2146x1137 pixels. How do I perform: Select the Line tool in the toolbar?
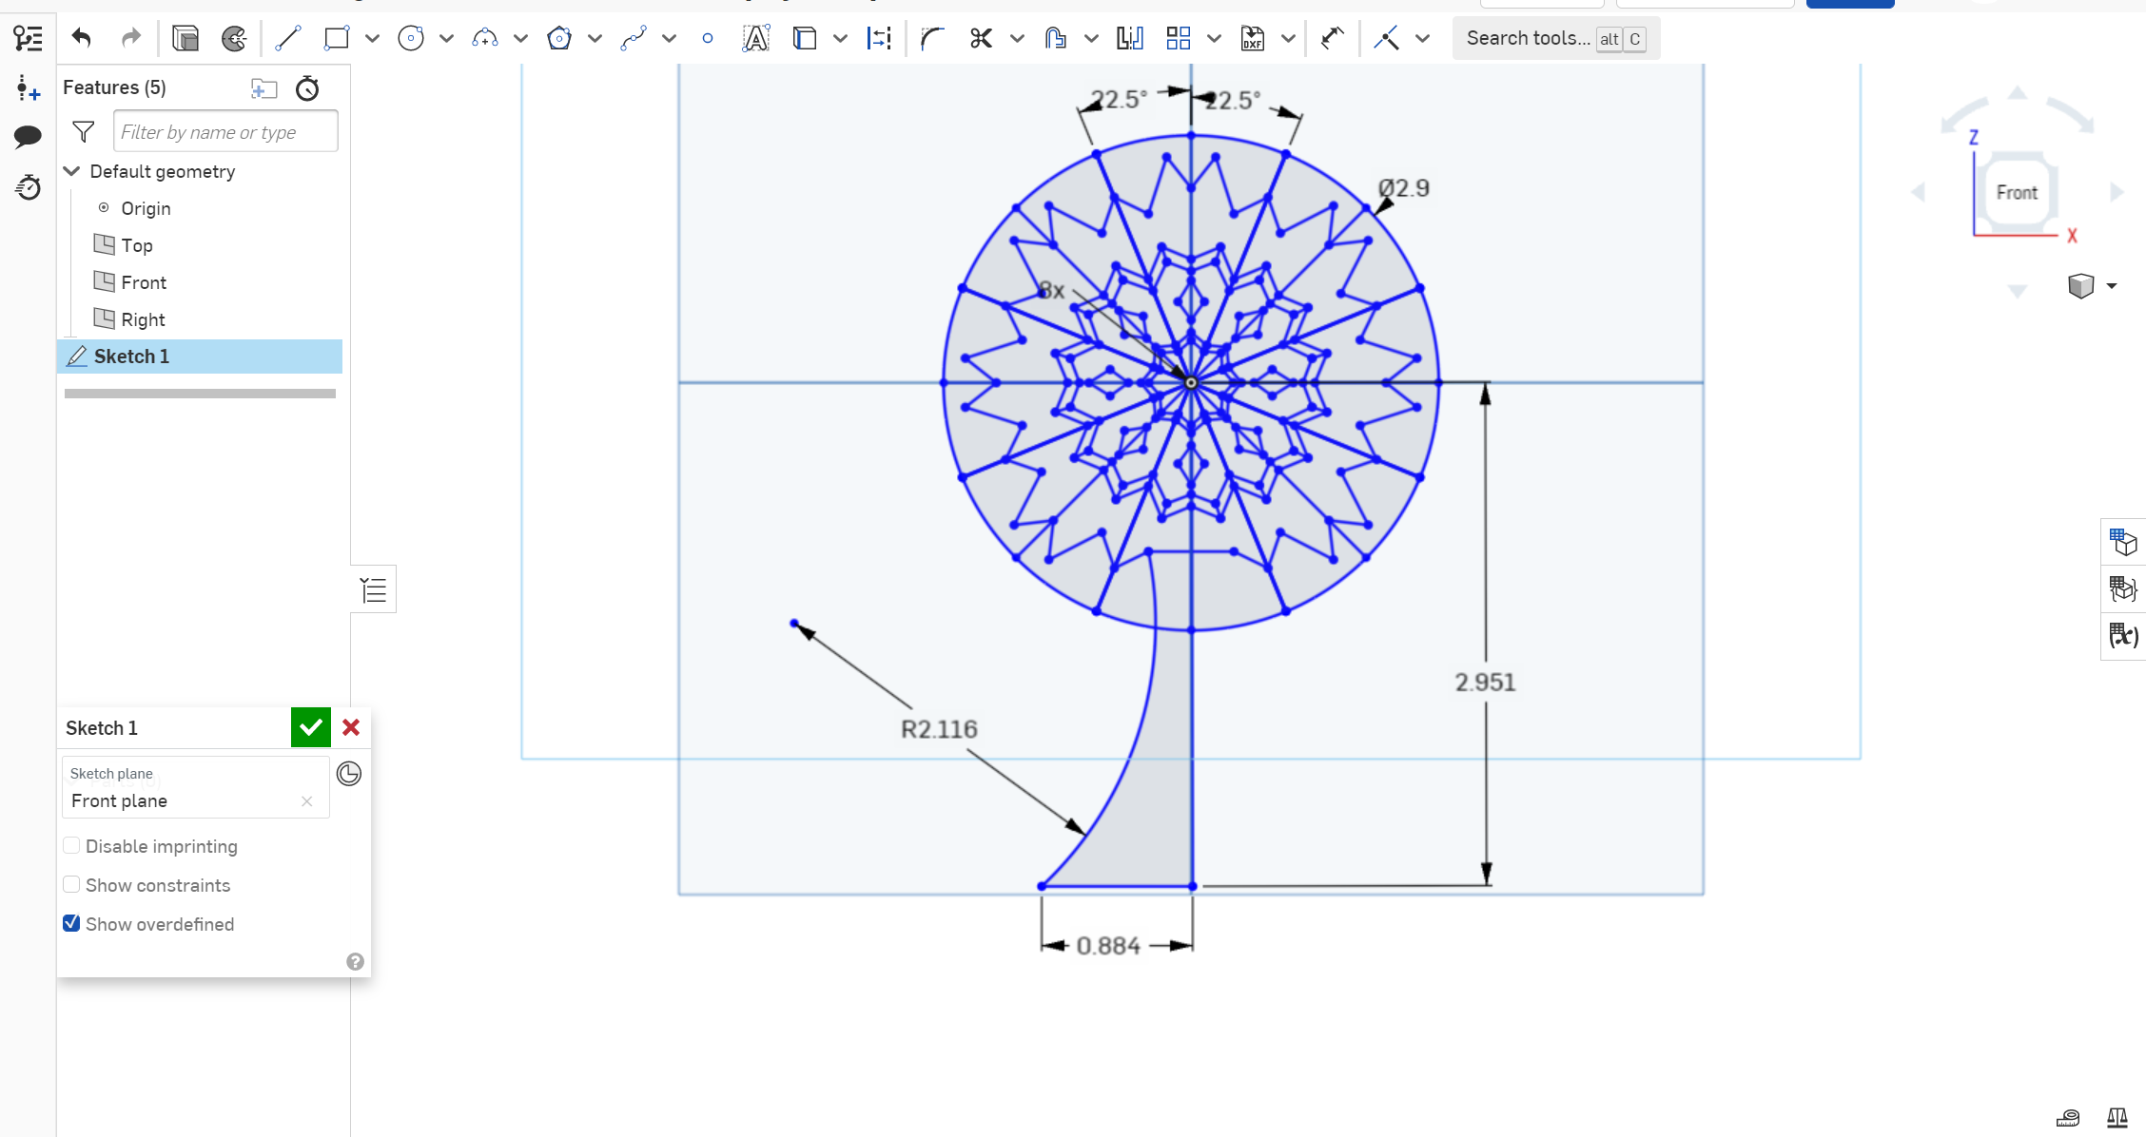tap(287, 38)
